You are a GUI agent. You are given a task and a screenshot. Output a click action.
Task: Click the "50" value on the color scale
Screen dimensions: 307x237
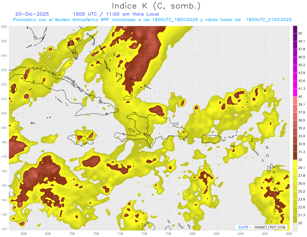point(300,33)
